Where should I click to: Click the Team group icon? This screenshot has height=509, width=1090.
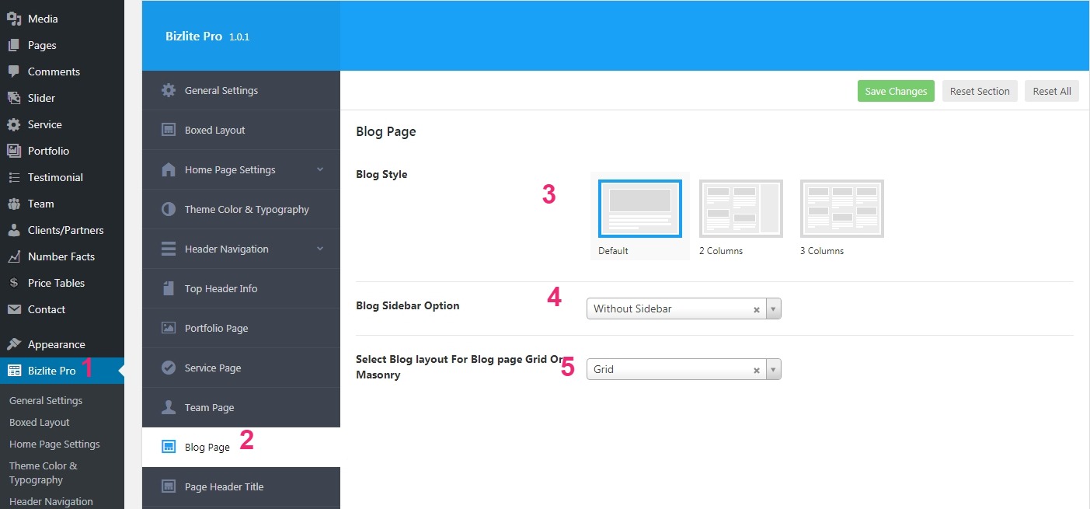14,204
